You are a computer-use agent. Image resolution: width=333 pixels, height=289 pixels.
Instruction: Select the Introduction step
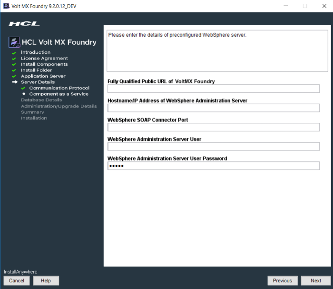click(x=36, y=52)
